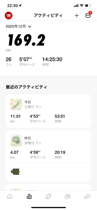Viewport: 97px width, 210px height.
Task: Open the 4.07 km Friday run card
Action: pos(48,156)
